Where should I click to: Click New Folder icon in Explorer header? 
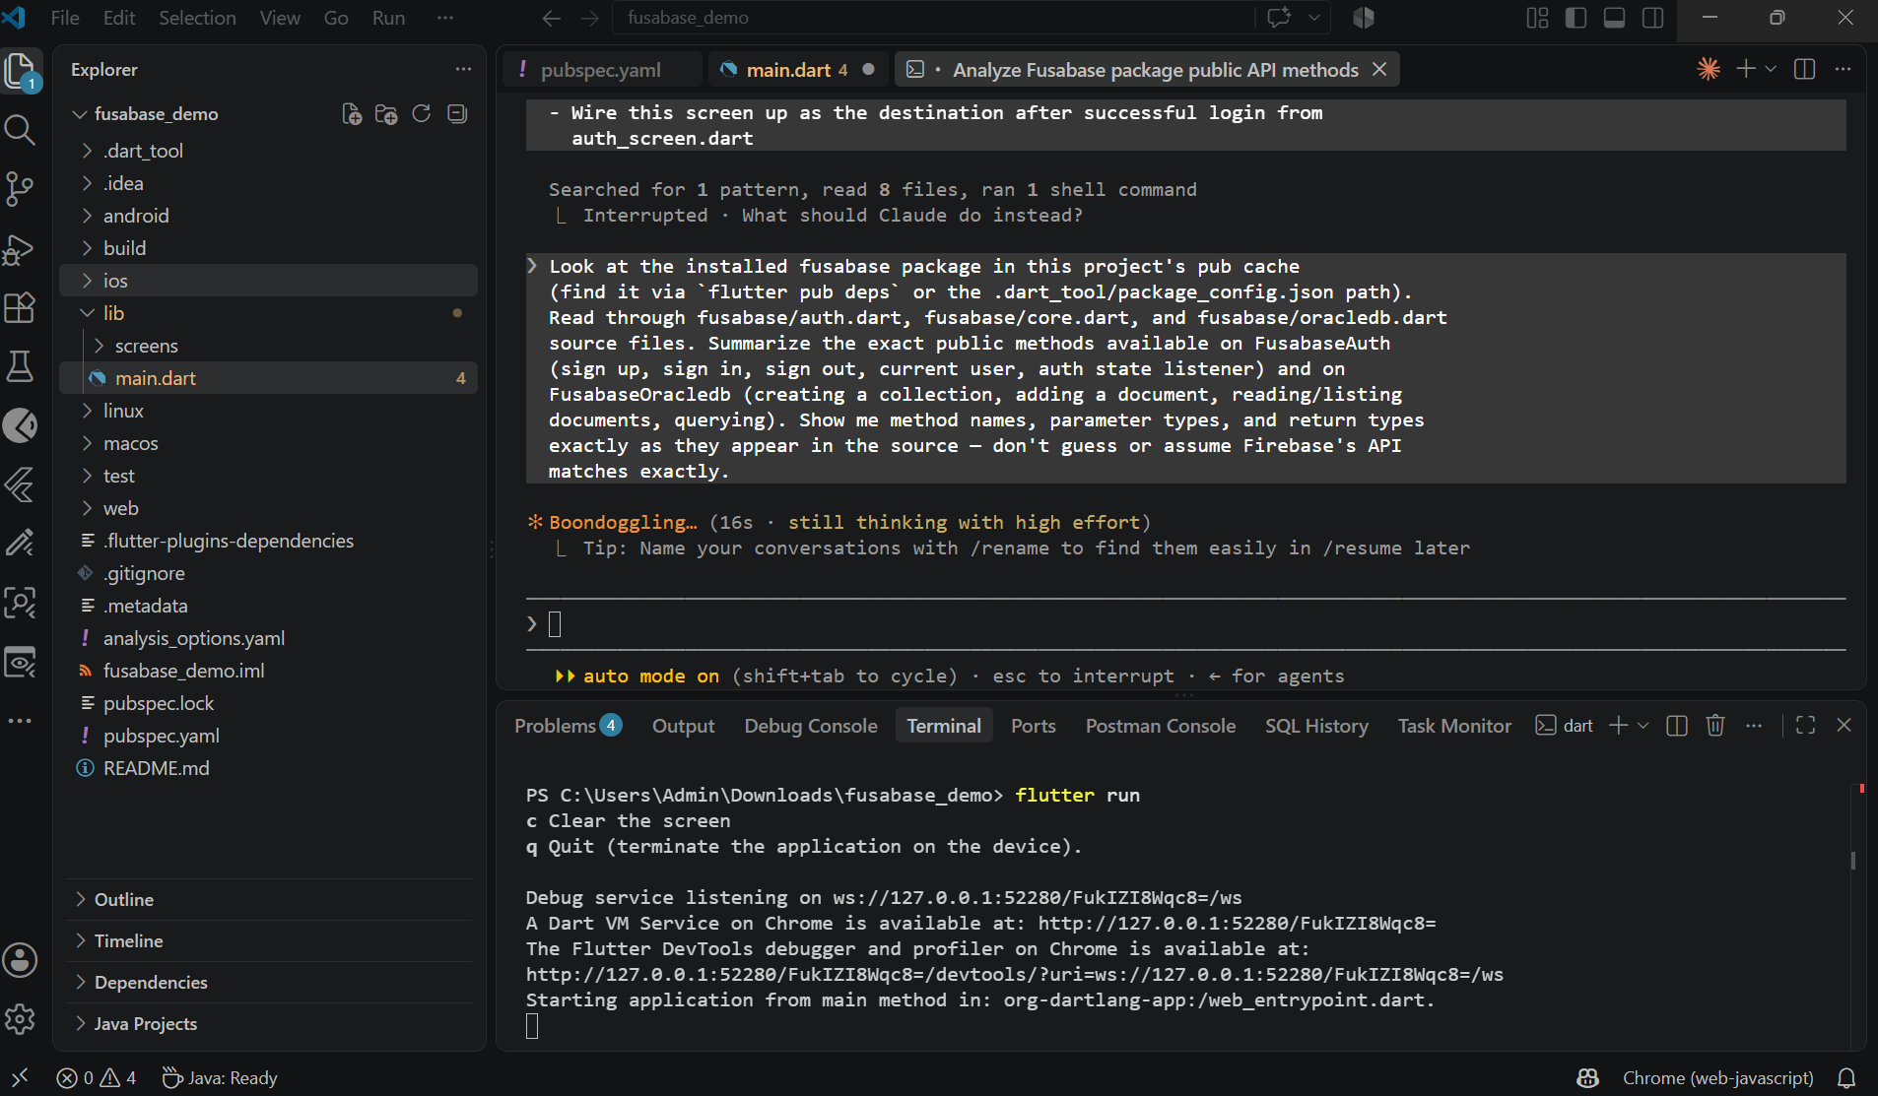tap(386, 114)
